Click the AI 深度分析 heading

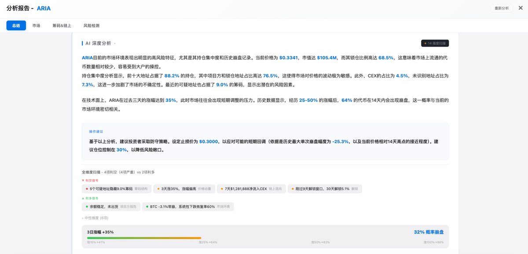pyautogui.click(x=98, y=43)
